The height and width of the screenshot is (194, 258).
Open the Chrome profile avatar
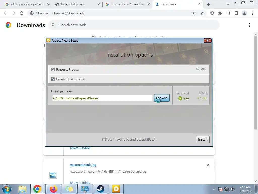(x=244, y=13)
